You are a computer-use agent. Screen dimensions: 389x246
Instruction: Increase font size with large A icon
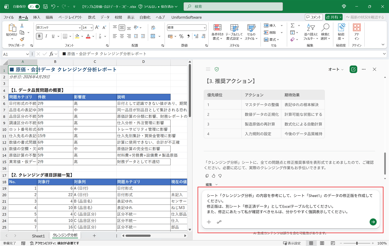point(97,27)
